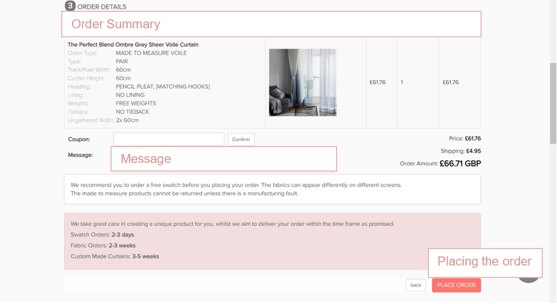Click the PENCIL PLEAT heading value
This screenshot has height=304, width=557.
tap(163, 87)
